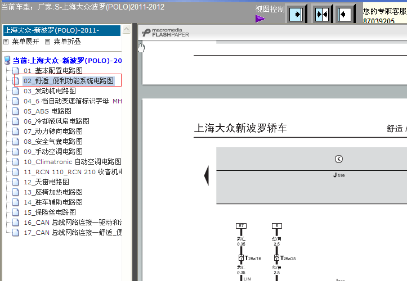
Task: Click the document icon for 07_动力转向电路图
Action: click(16, 131)
